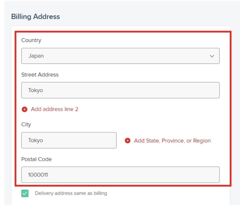Focus the Postal Code input field

[121, 175]
